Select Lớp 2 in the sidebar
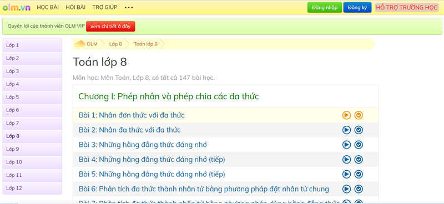The height and width of the screenshot is (204, 444). [x=32, y=58]
